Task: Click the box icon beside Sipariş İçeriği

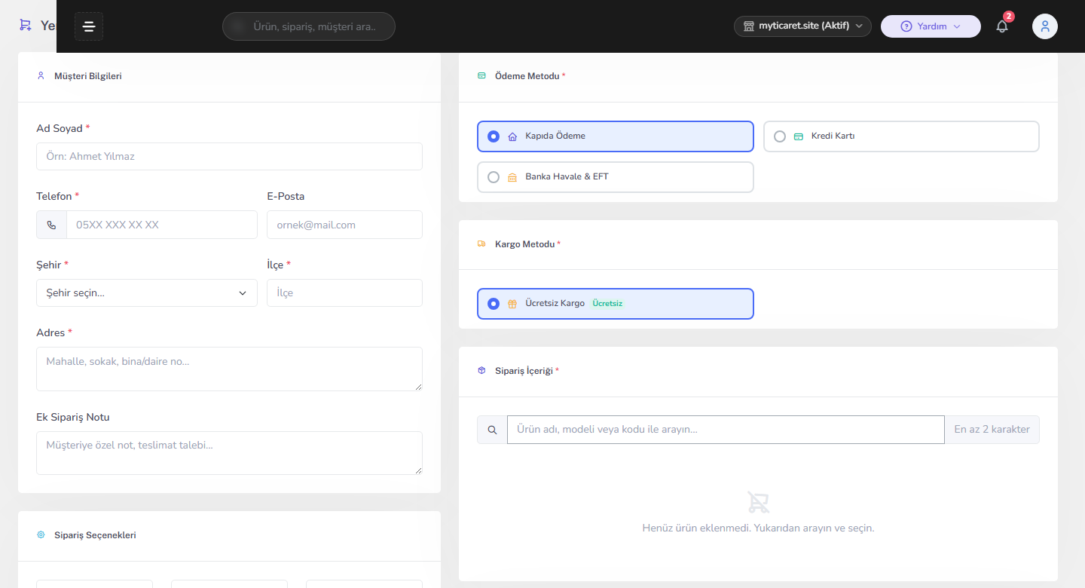Action: click(x=481, y=371)
